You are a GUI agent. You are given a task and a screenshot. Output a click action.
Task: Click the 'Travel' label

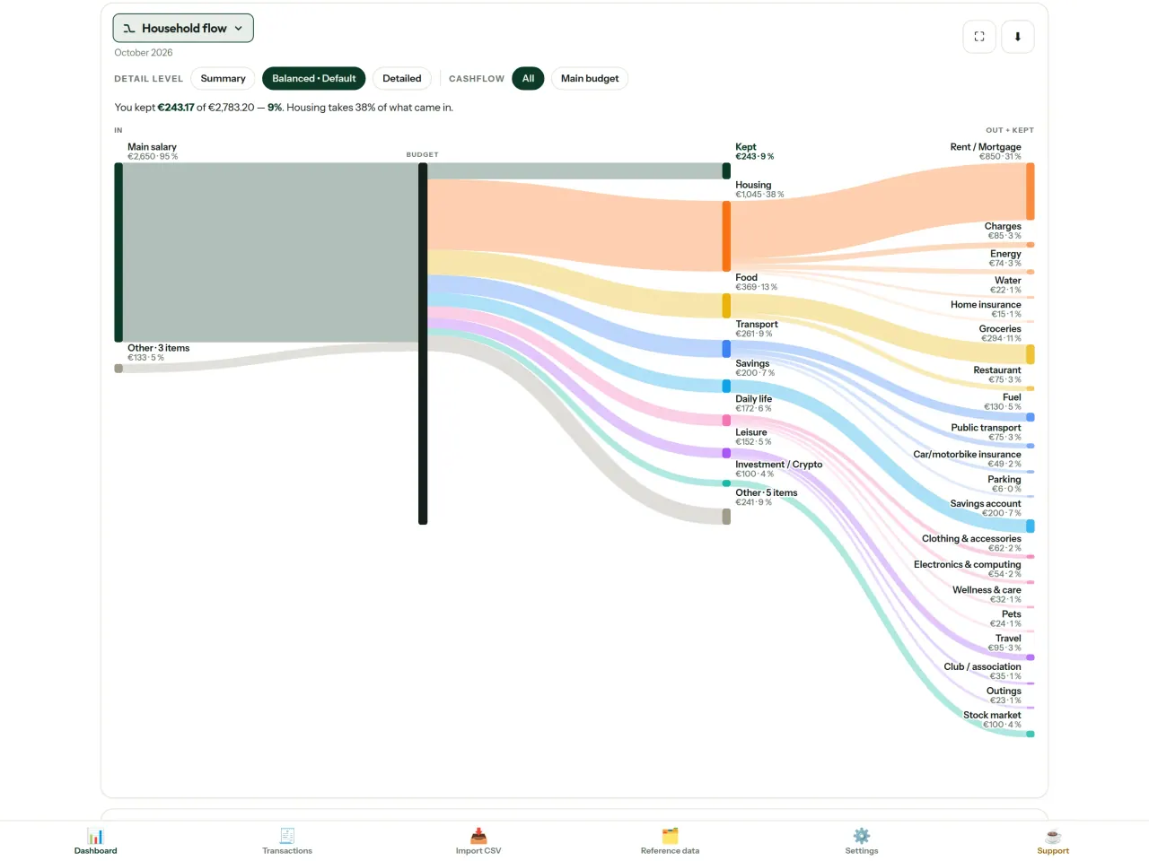click(x=1008, y=639)
